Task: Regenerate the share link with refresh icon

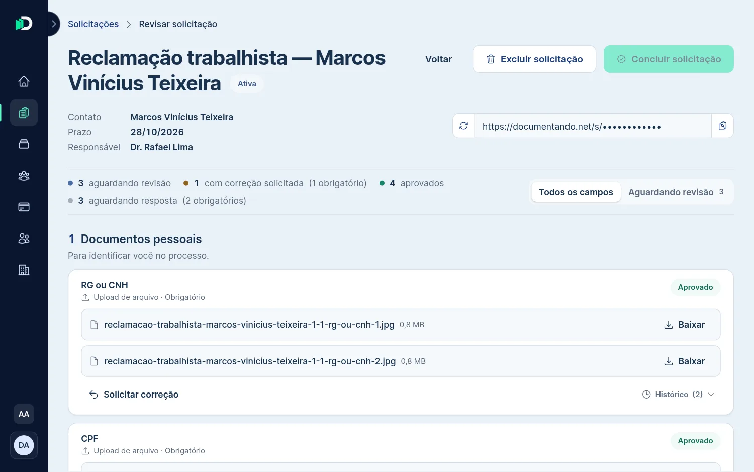Action: pyautogui.click(x=464, y=126)
